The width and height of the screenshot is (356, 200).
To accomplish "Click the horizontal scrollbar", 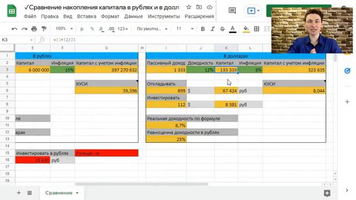I will coord(141,184).
